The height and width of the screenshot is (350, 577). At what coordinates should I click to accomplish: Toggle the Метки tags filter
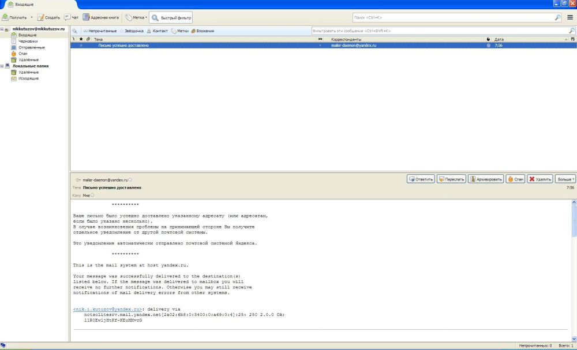click(180, 31)
